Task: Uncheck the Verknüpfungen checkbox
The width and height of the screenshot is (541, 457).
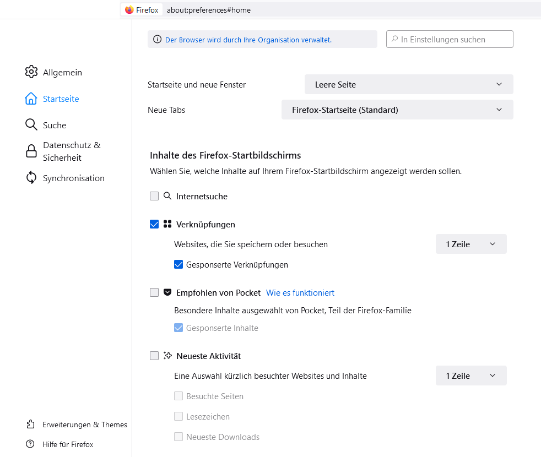Action: click(x=154, y=224)
